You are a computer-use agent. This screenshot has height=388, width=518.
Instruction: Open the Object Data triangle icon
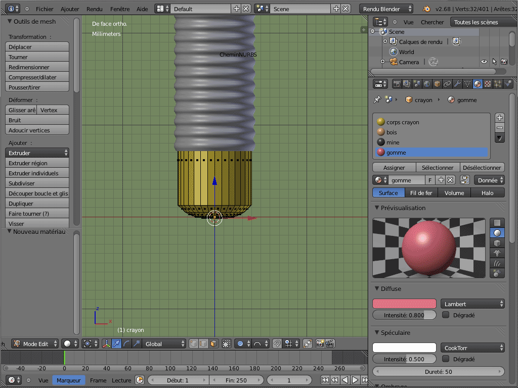[x=467, y=84]
